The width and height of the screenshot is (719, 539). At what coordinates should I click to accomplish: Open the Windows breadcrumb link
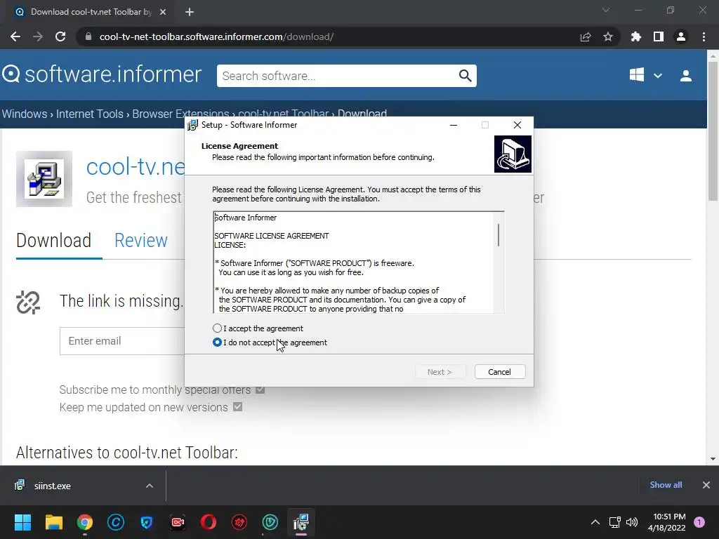[25, 114]
